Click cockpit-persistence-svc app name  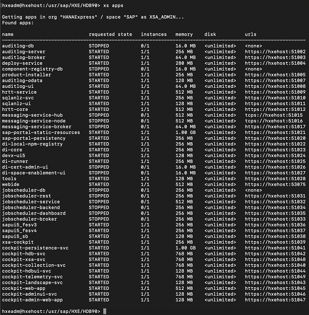[x=35, y=248]
